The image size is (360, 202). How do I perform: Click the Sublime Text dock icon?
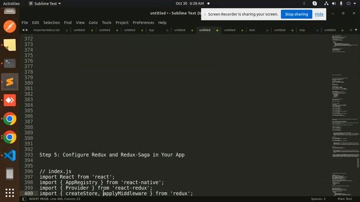(10, 82)
